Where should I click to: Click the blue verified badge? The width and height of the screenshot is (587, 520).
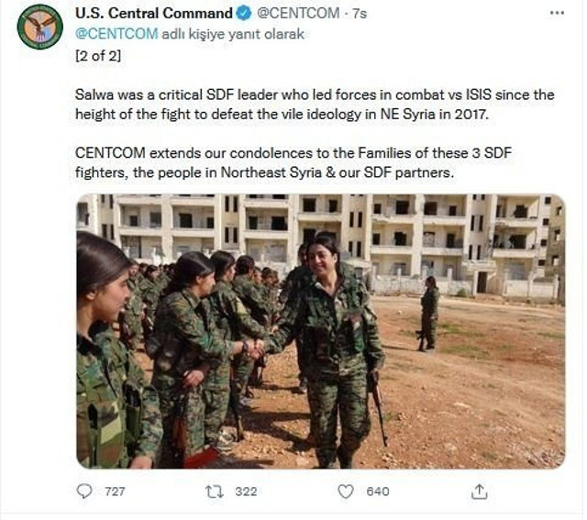244,14
